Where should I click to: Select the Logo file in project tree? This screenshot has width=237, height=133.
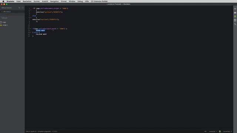click(x=4, y=22)
